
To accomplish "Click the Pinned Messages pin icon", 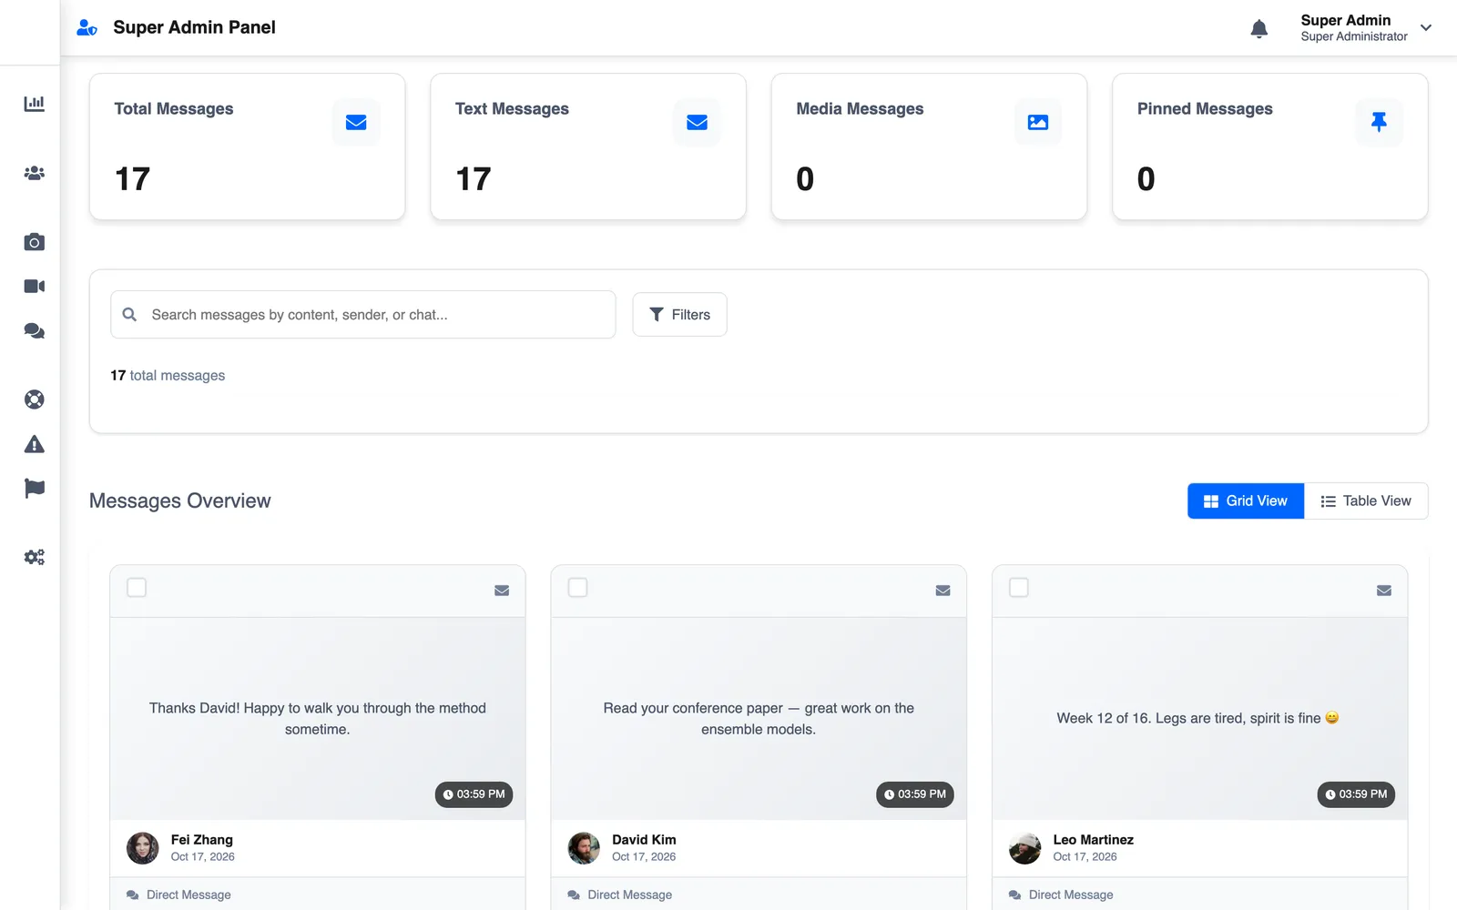I will click(x=1379, y=122).
